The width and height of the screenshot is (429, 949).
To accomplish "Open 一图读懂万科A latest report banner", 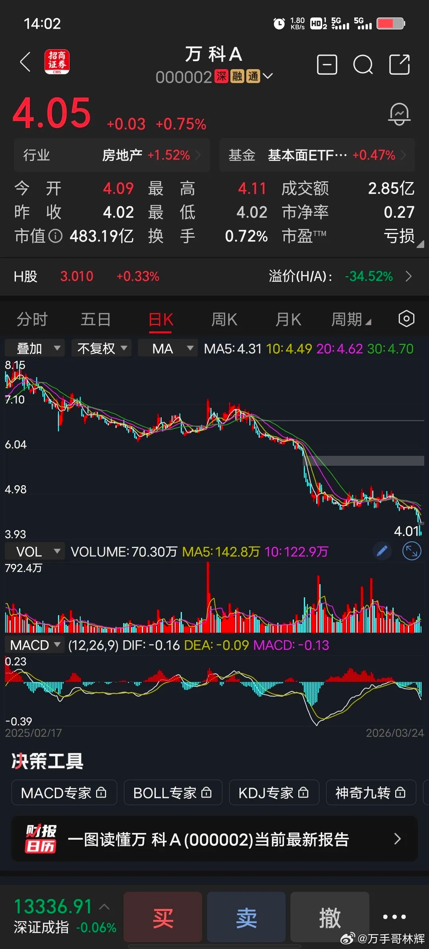I will [x=214, y=839].
